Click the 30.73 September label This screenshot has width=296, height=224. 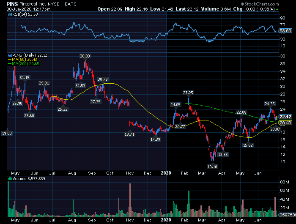click(x=103, y=79)
